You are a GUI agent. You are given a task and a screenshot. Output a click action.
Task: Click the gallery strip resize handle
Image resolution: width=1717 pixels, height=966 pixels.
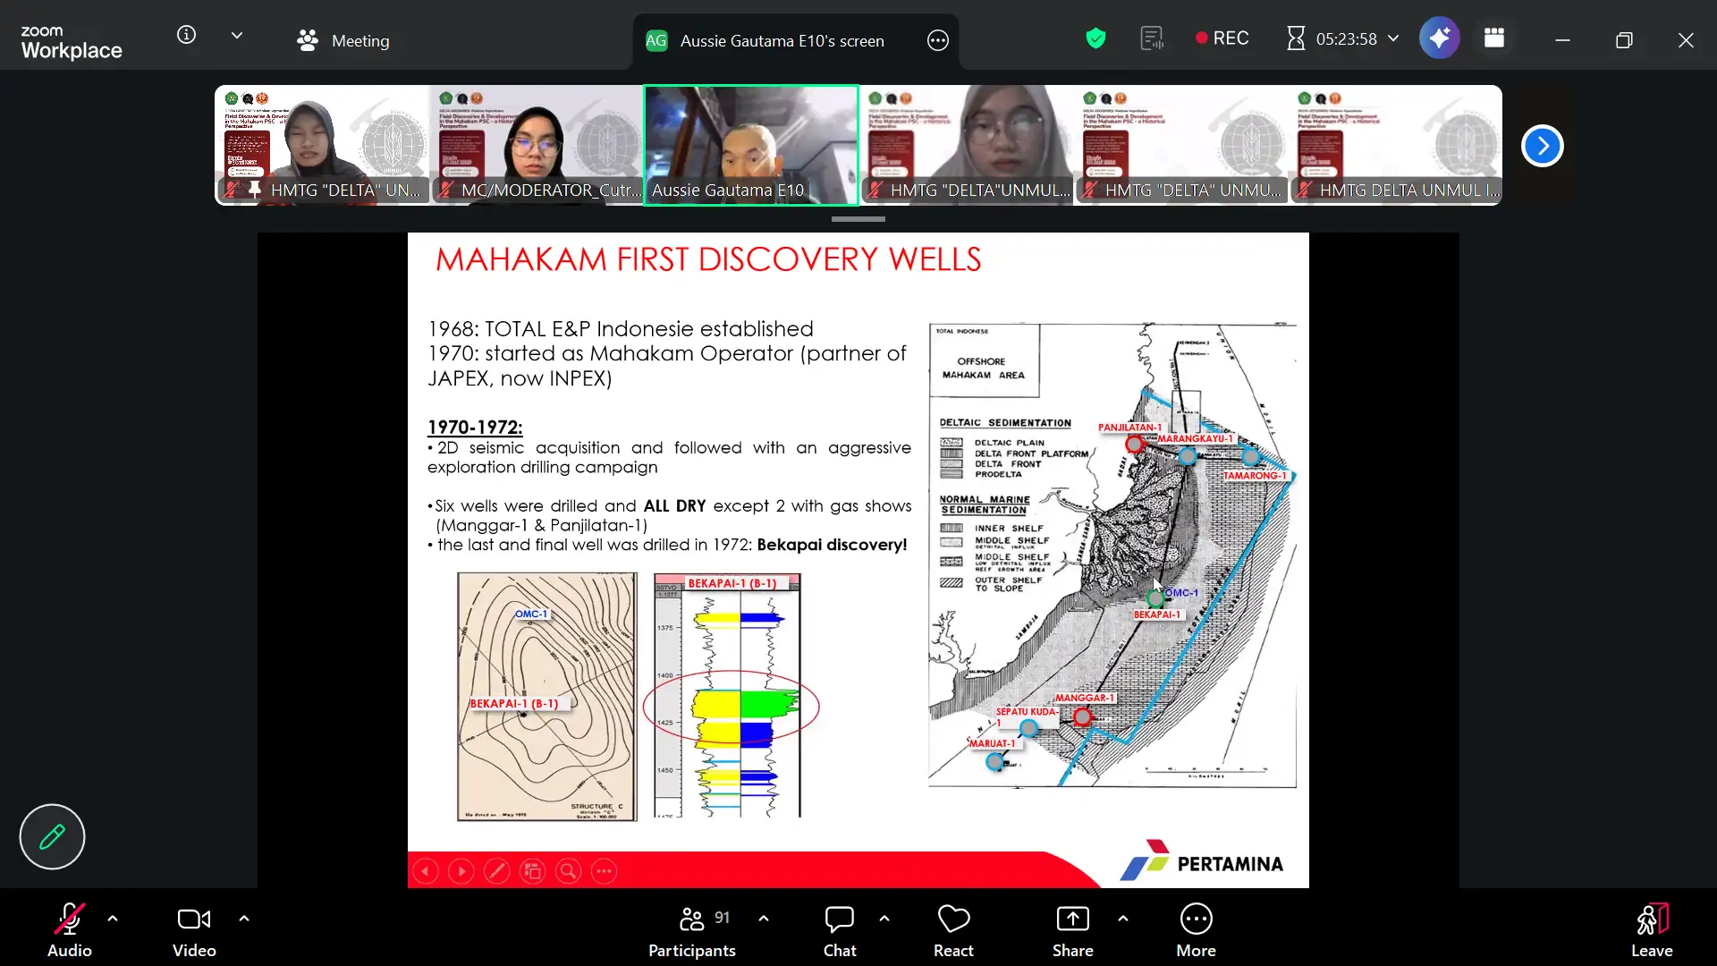pos(858,219)
